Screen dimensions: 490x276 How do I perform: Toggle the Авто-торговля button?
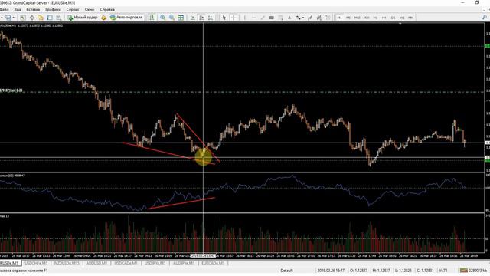coord(126,18)
